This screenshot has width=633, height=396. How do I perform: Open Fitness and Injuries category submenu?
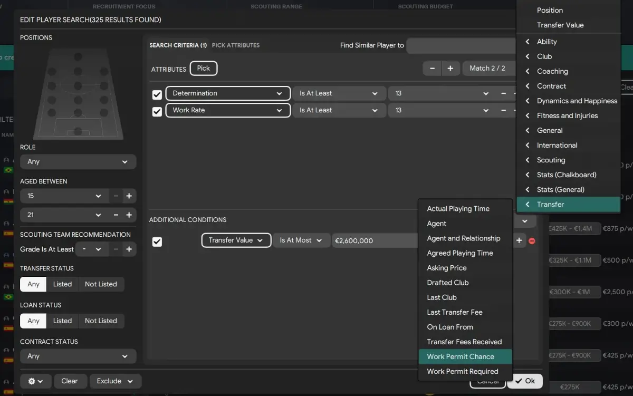(x=569, y=115)
